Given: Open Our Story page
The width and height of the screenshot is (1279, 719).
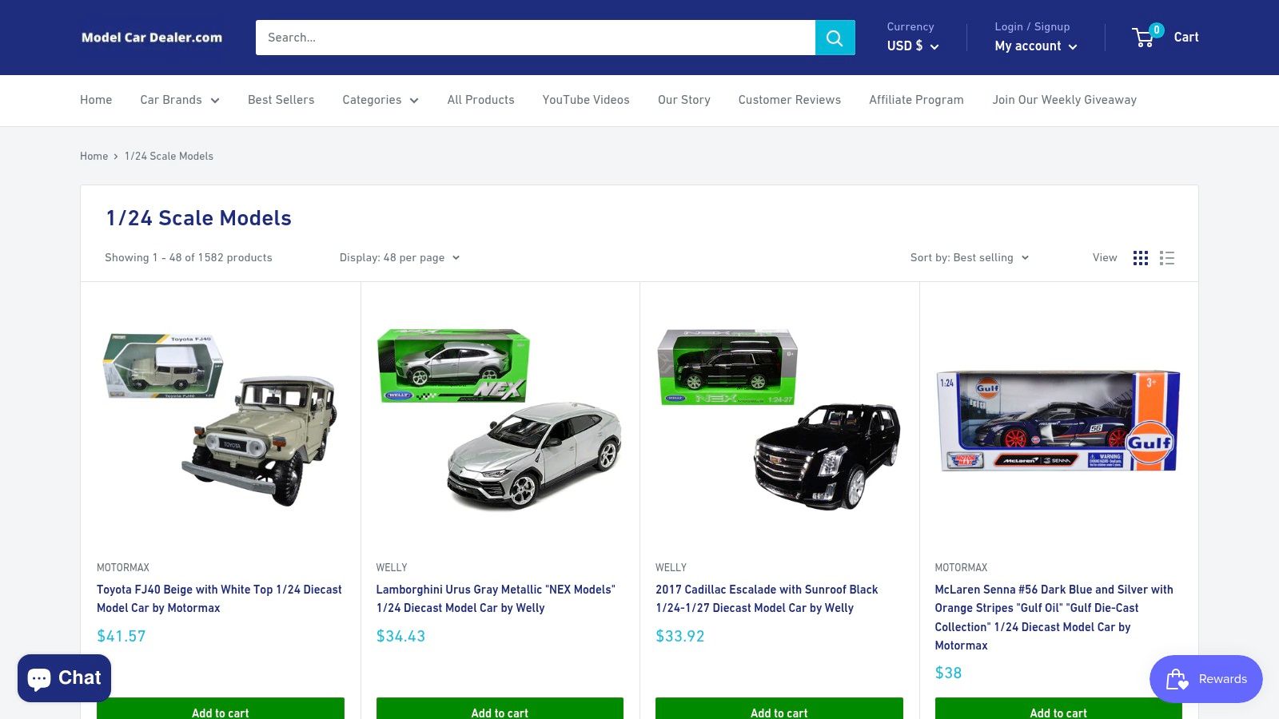Looking at the screenshot, I should click(683, 100).
